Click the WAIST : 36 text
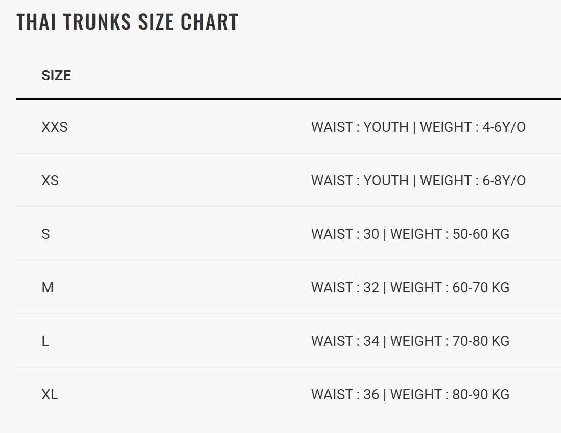This screenshot has width=561, height=433. tap(345, 395)
